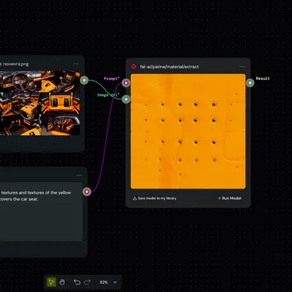Click the fal-ai model logo icon
Image resolution: width=292 pixels, height=292 pixels.
pos(134,67)
